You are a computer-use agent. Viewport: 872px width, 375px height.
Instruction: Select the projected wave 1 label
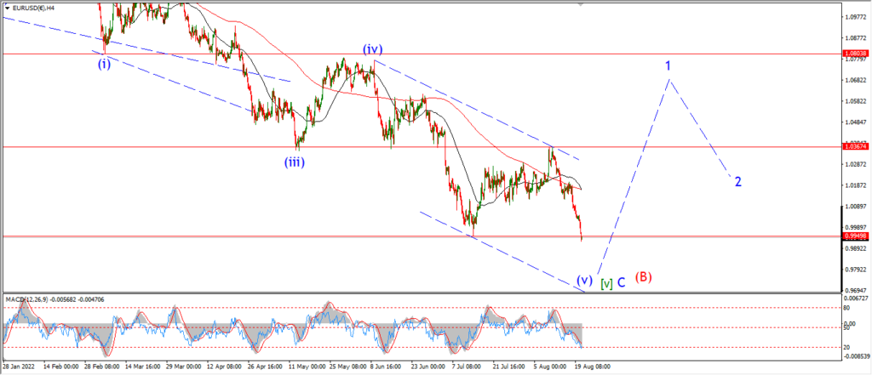point(668,66)
